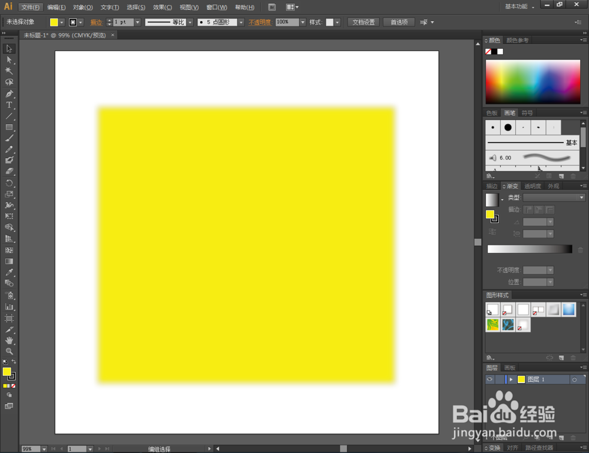Choose the Free Transform tool
This screenshot has width=589, height=453.
click(9, 216)
